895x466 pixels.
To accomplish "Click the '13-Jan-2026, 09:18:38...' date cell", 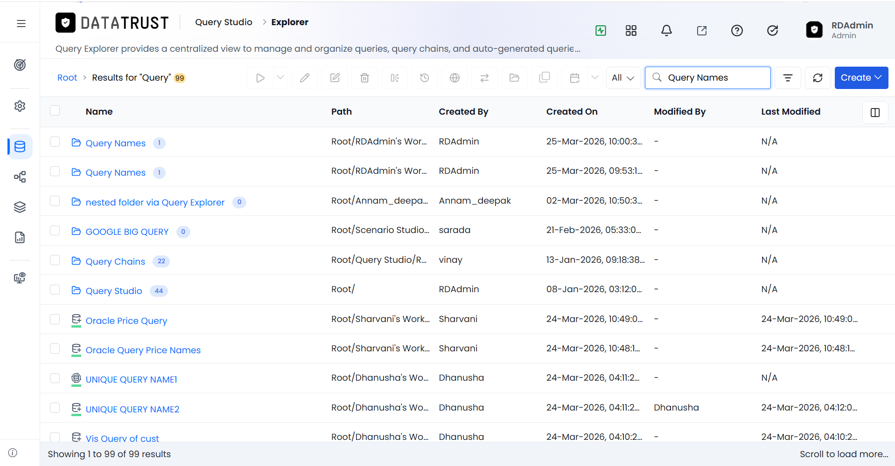I will 595,260.
